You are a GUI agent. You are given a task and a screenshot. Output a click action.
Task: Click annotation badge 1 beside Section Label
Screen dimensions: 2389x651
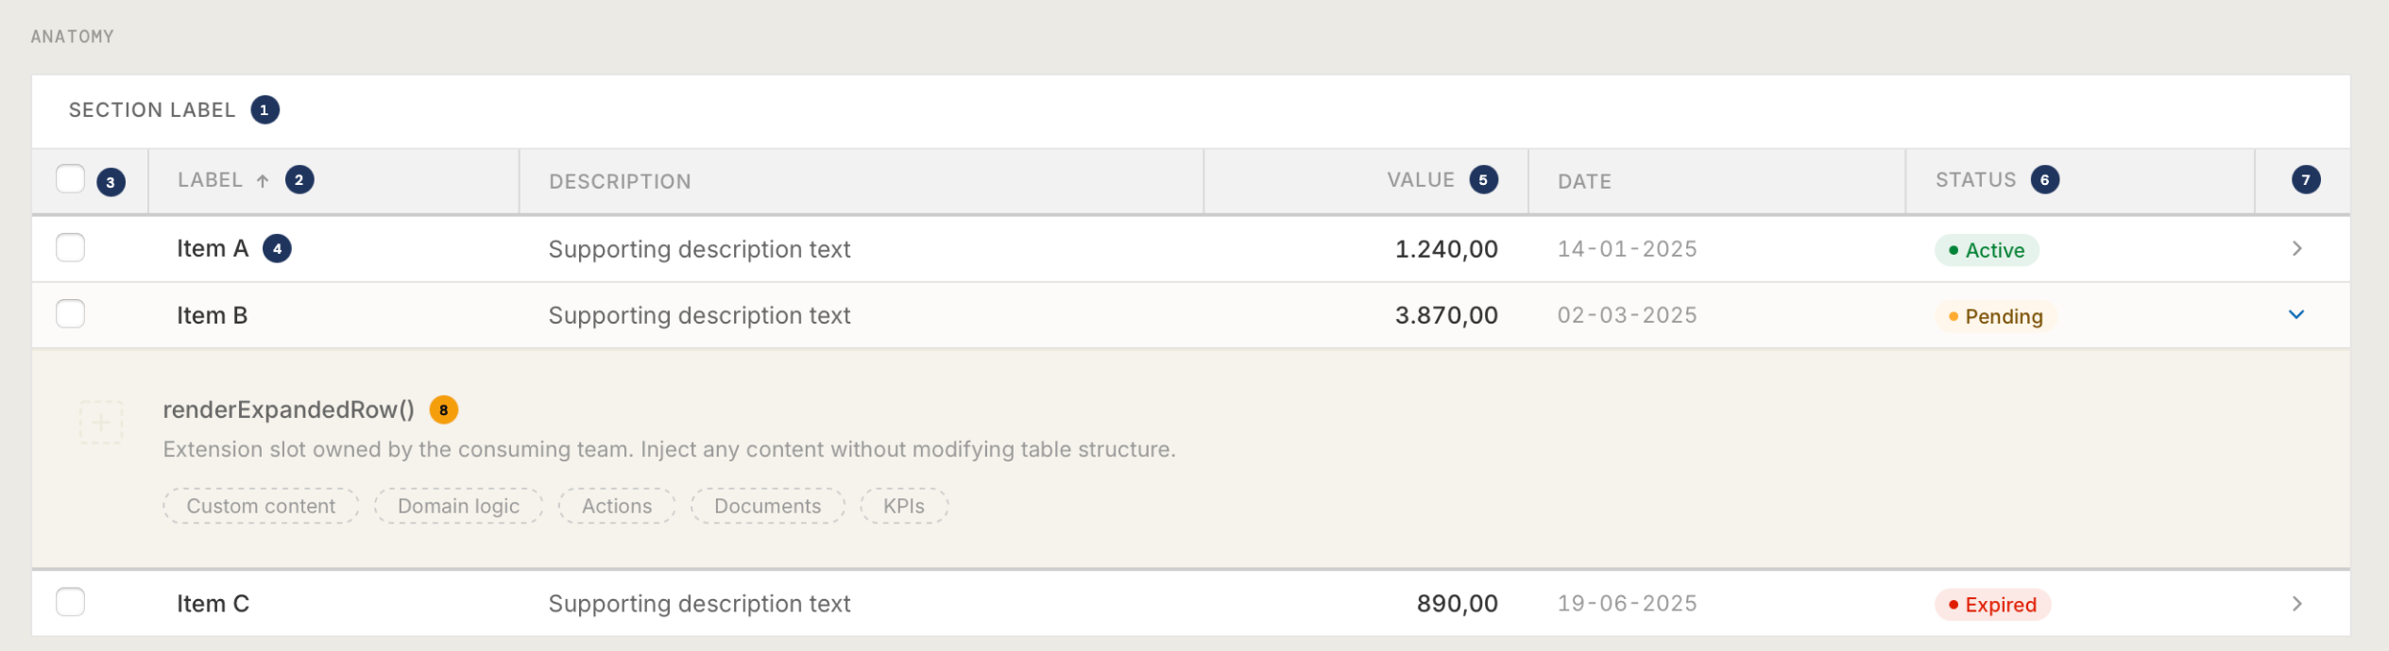click(x=264, y=110)
